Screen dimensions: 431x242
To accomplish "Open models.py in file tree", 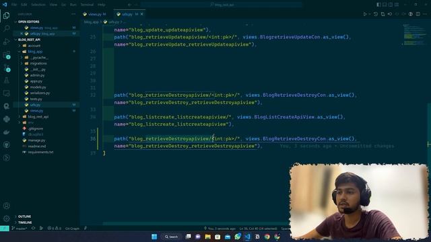I will click(x=38, y=87).
